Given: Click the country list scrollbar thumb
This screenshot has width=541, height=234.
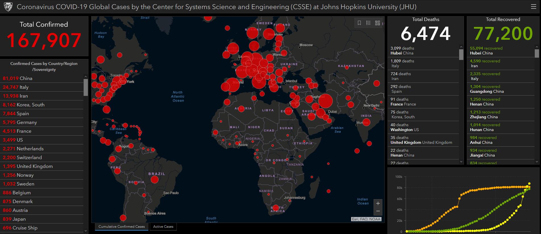Looking at the screenshot, I should coord(86,87).
